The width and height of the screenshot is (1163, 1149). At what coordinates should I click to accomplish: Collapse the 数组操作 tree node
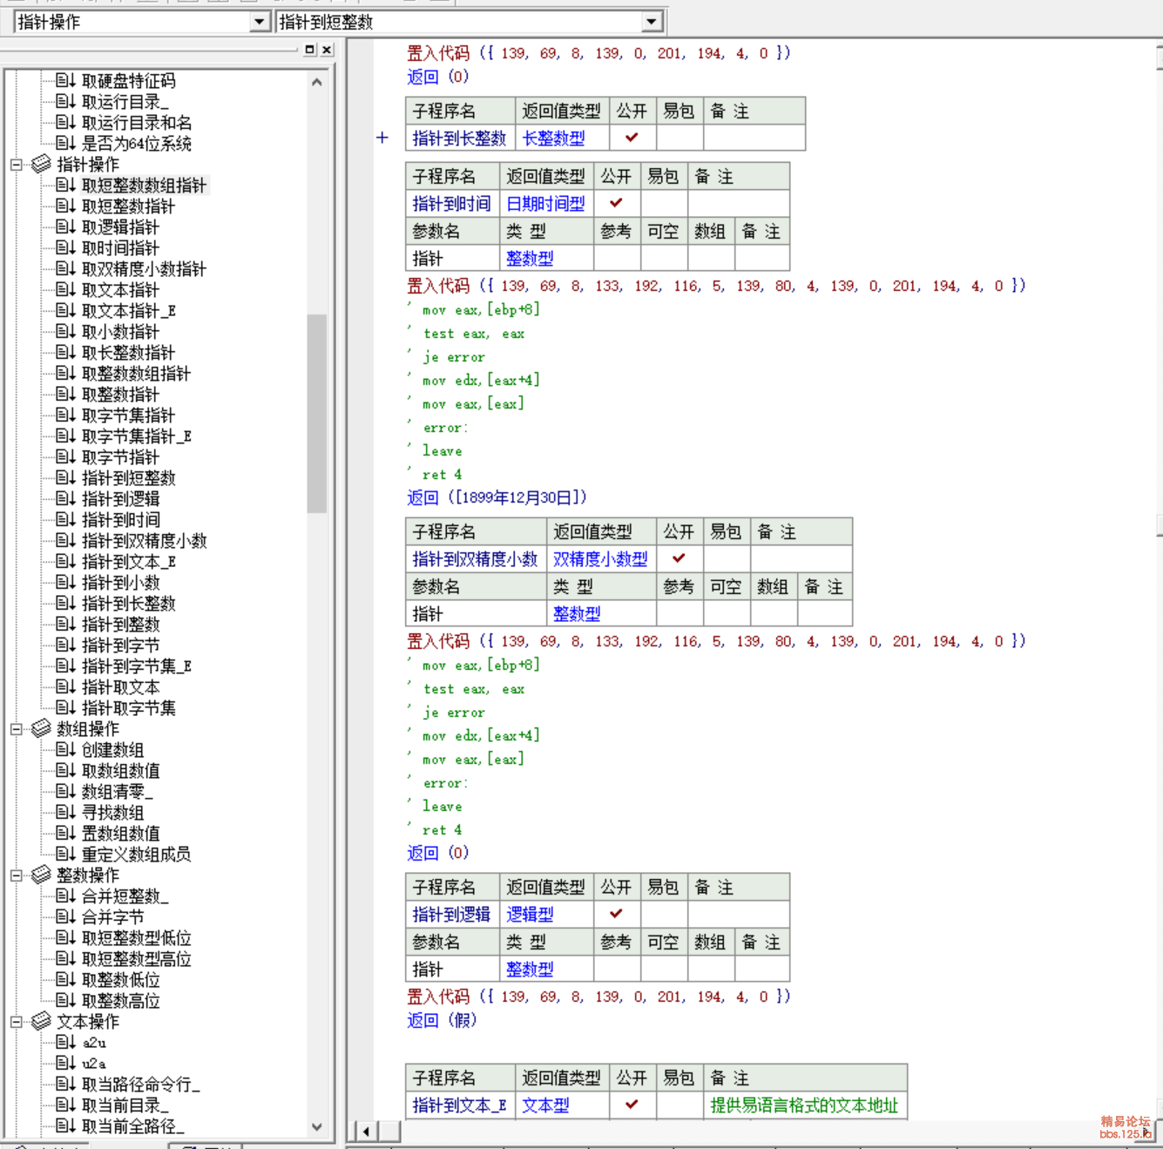click(x=16, y=729)
